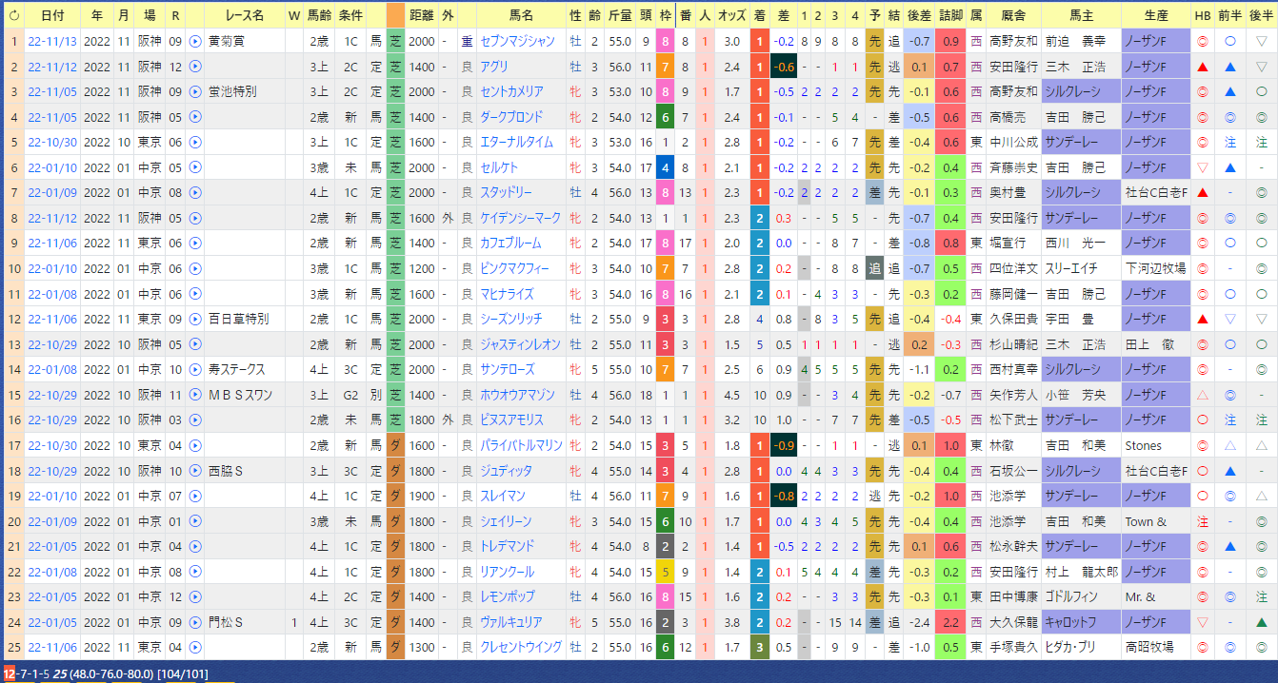
Task: Play race video for エターナルタイム row
Action: pyautogui.click(x=195, y=143)
